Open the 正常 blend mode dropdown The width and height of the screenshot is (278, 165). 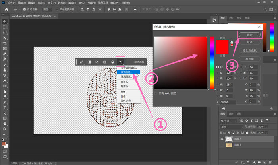click(x=231, y=126)
